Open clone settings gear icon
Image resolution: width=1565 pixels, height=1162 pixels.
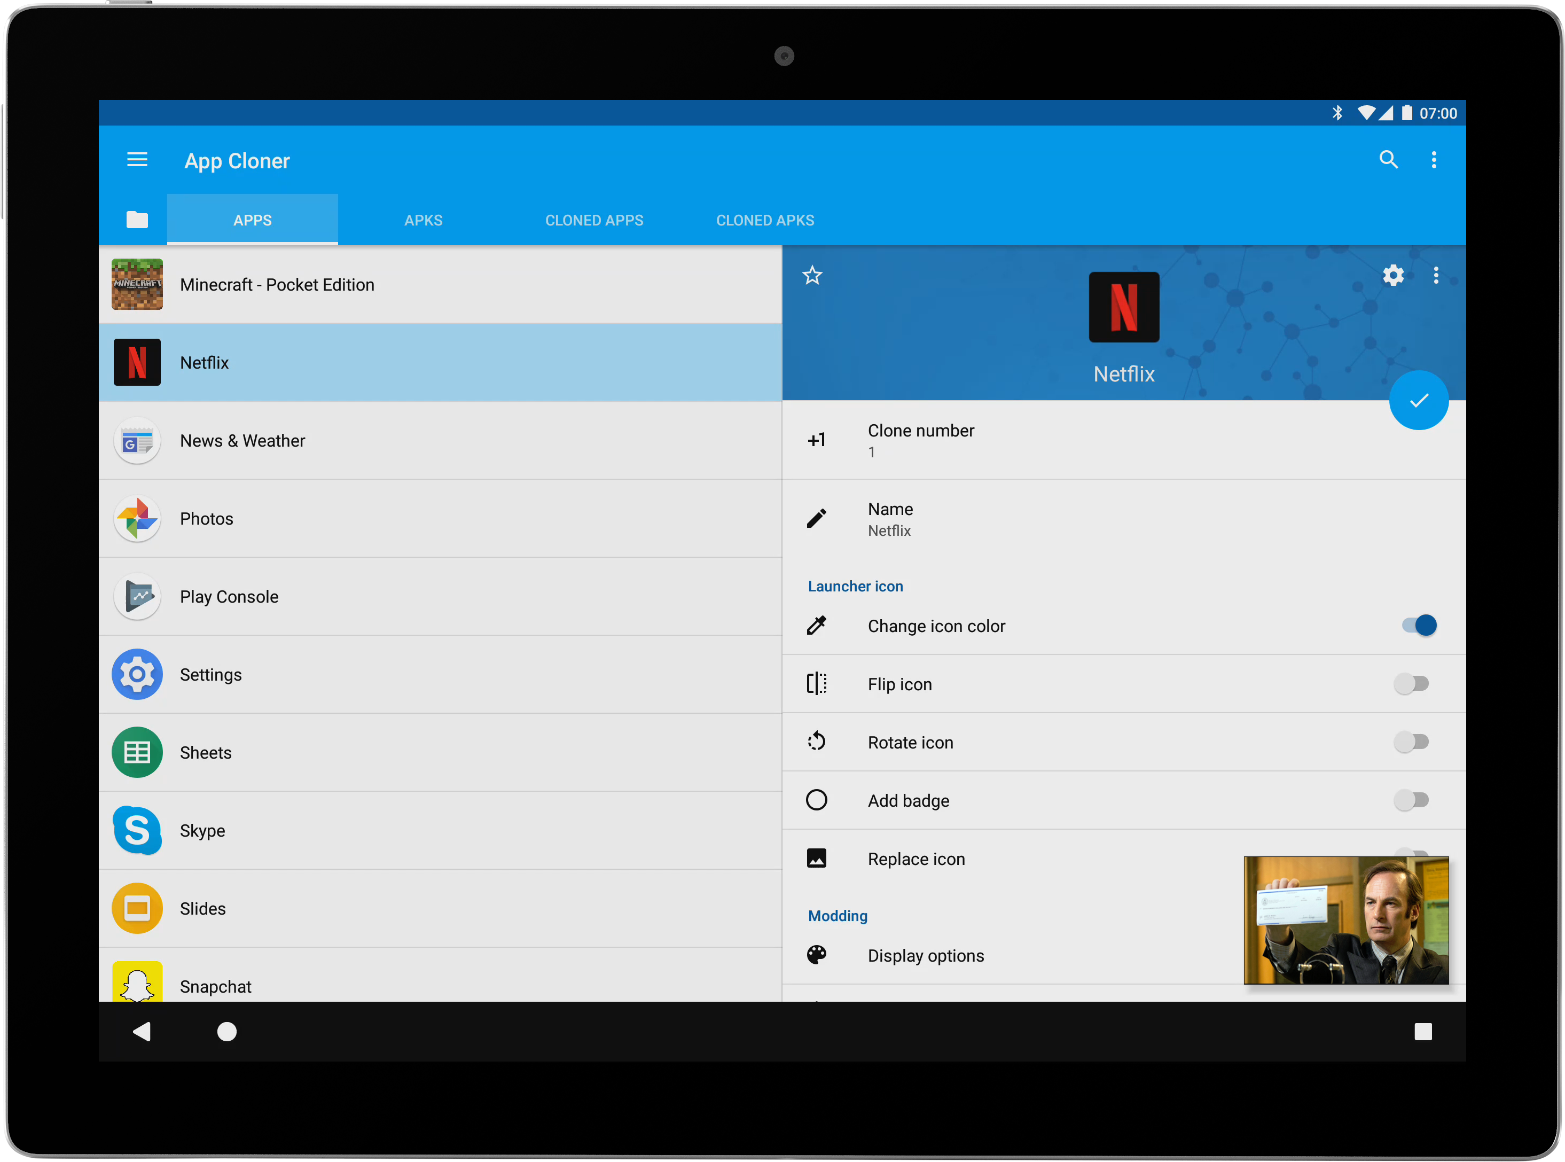[1393, 275]
